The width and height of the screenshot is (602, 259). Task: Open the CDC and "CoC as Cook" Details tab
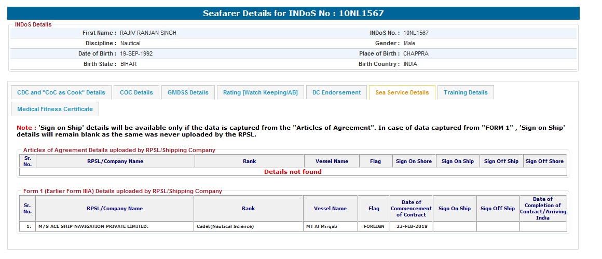(x=61, y=92)
